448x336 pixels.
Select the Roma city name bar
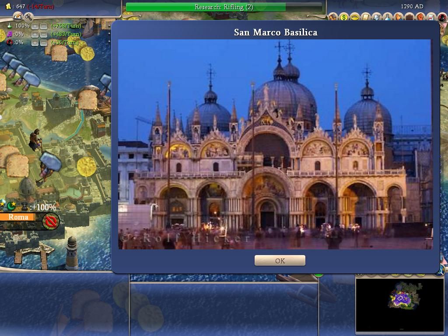[x=18, y=217]
